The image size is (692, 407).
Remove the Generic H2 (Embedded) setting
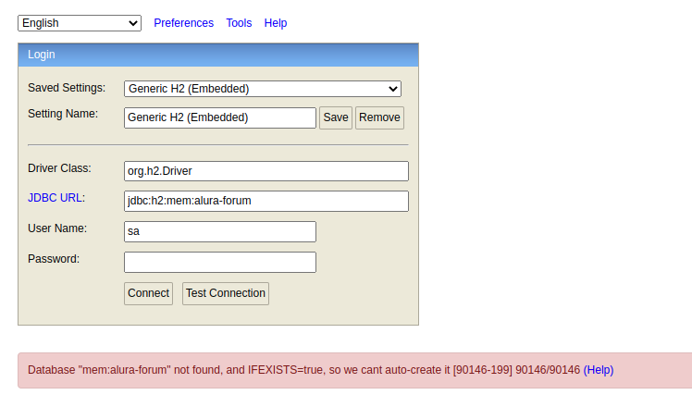pyautogui.click(x=379, y=117)
